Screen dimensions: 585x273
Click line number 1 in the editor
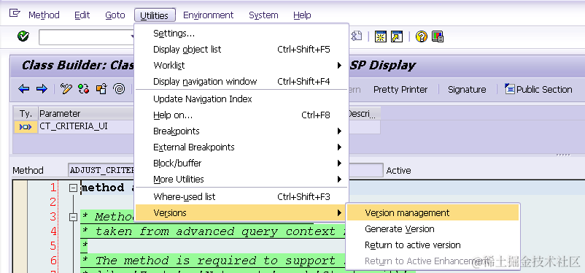[53, 188]
